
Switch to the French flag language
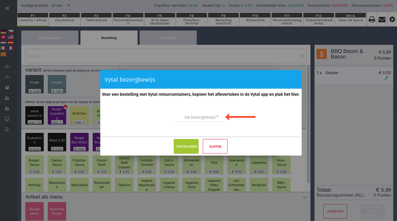click(x=11, y=48)
